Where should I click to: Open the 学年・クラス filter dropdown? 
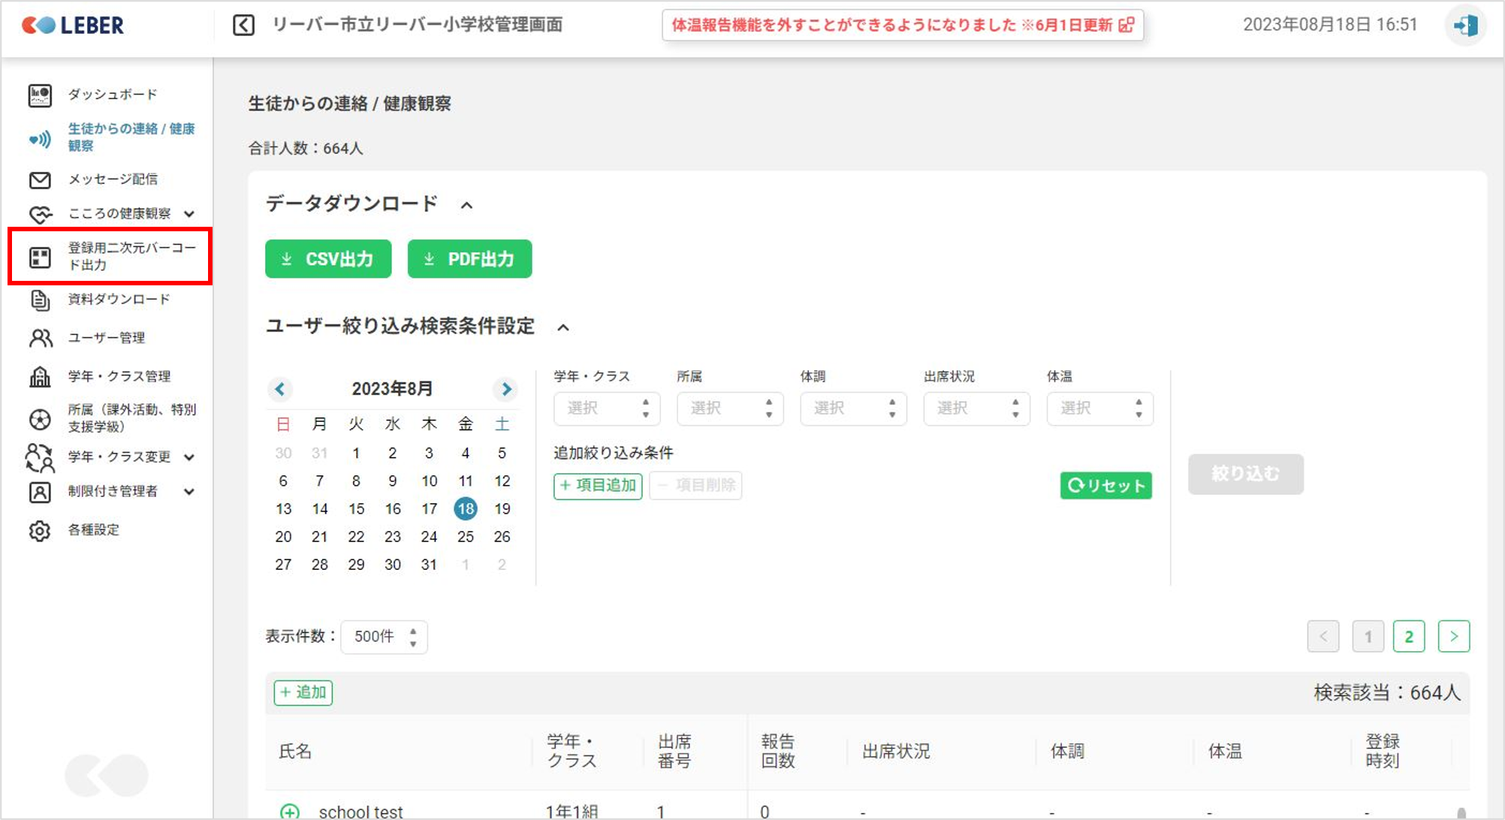click(606, 408)
